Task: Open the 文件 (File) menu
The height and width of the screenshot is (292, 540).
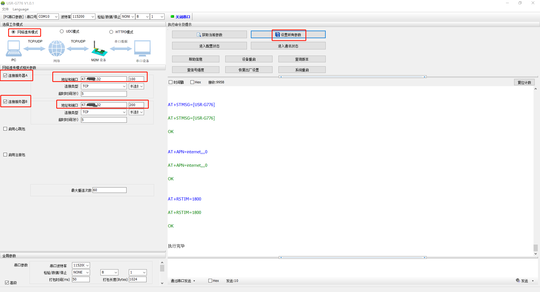Action: coord(5,9)
